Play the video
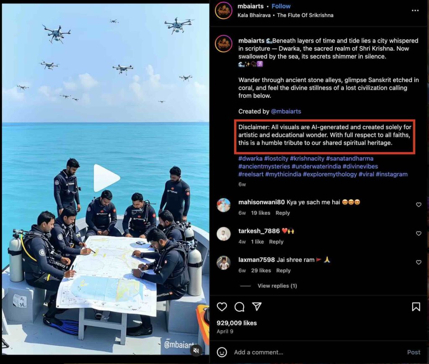The image size is (429, 364). (x=106, y=178)
